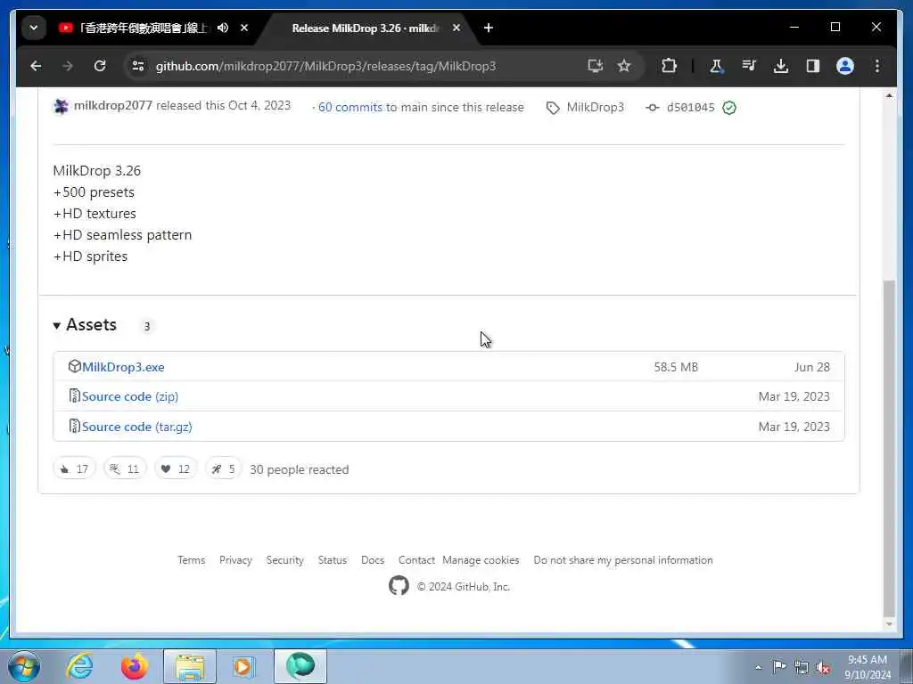The image size is (913, 684).
Task: Click the page vertical scrollbar thumb
Action: [889, 448]
